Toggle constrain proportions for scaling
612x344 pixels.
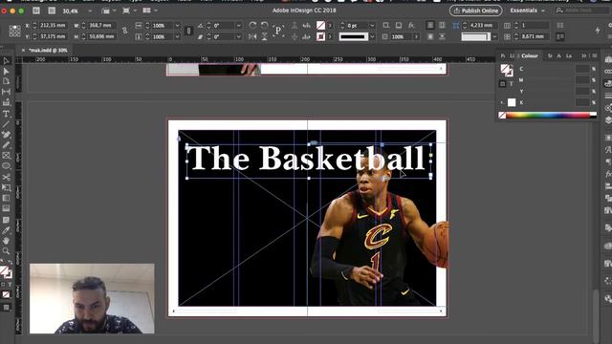coord(188,31)
